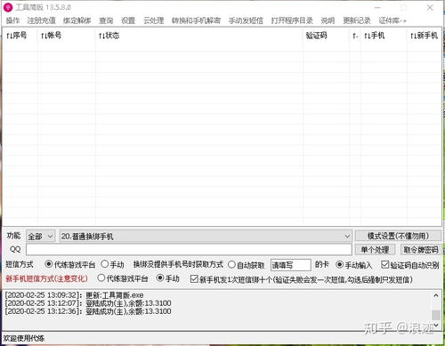The height and width of the screenshot is (346, 445).
Task: Click the 单个处理 button
Action: [375, 250]
